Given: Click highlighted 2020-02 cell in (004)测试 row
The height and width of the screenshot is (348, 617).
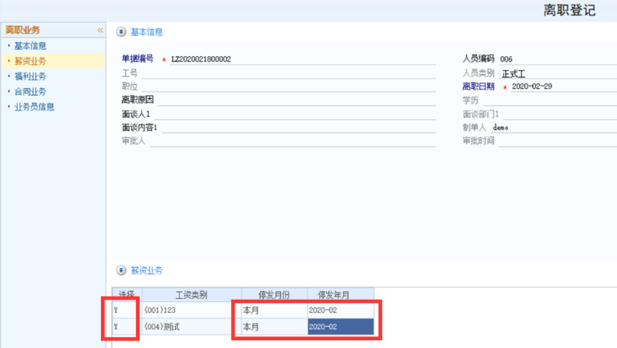Looking at the screenshot, I should (x=341, y=327).
